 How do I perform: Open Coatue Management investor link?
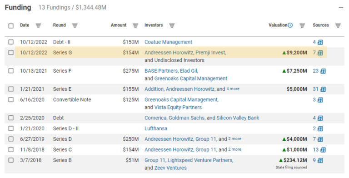point(168,42)
